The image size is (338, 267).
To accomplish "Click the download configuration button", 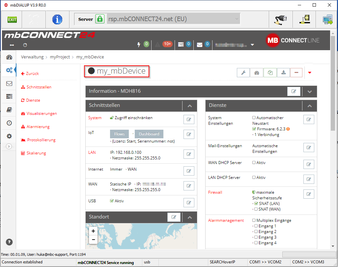I will (x=283, y=73).
